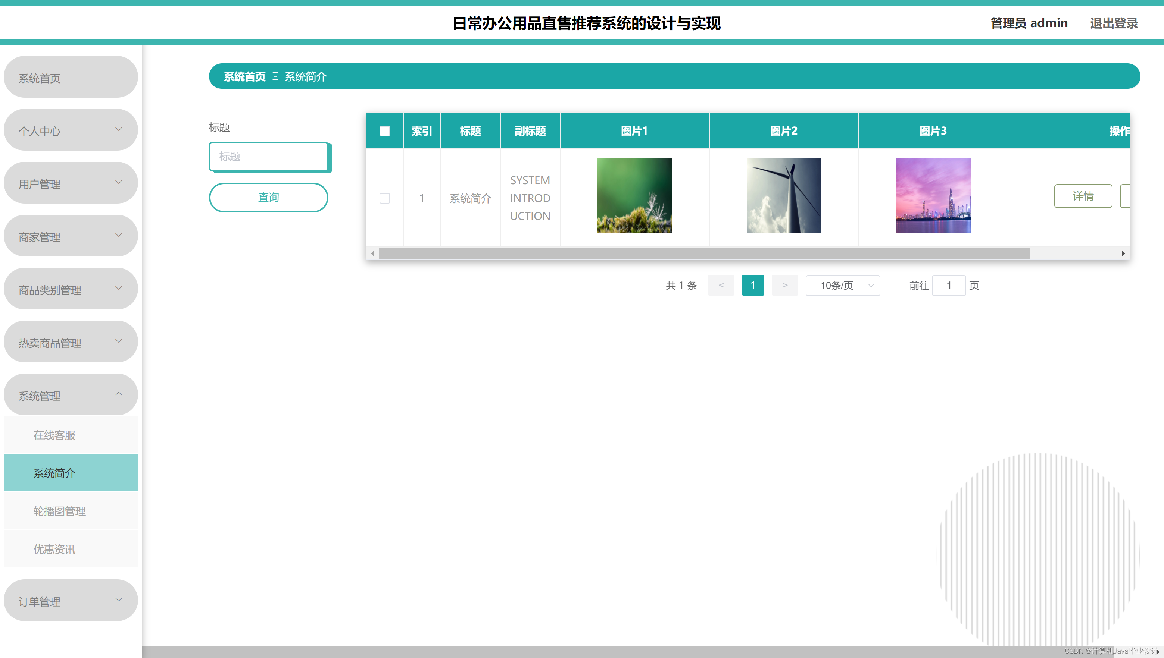Click the next page arrow in pagination
The height and width of the screenshot is (658, 1164).
[784, 285]
